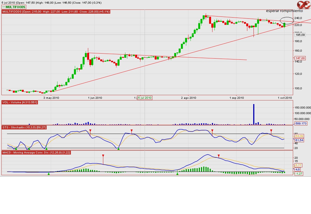The image size is (311, 214).
Task: Select the MULTIFOODS price panel header
Action: (x=56, y=12)
